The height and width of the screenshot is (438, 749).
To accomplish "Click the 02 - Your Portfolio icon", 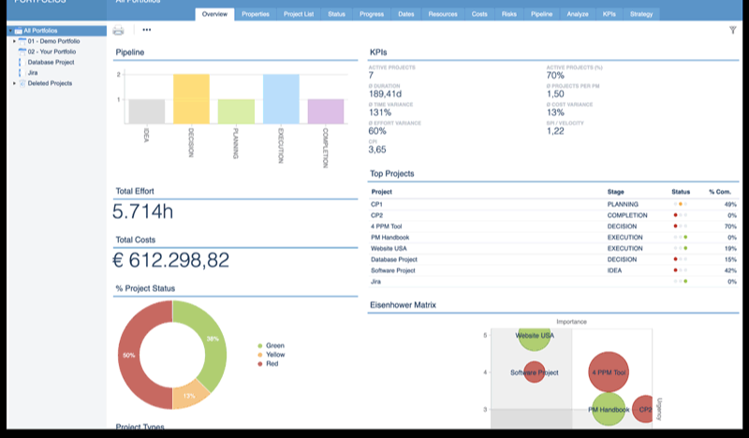I will pos(22,51).
